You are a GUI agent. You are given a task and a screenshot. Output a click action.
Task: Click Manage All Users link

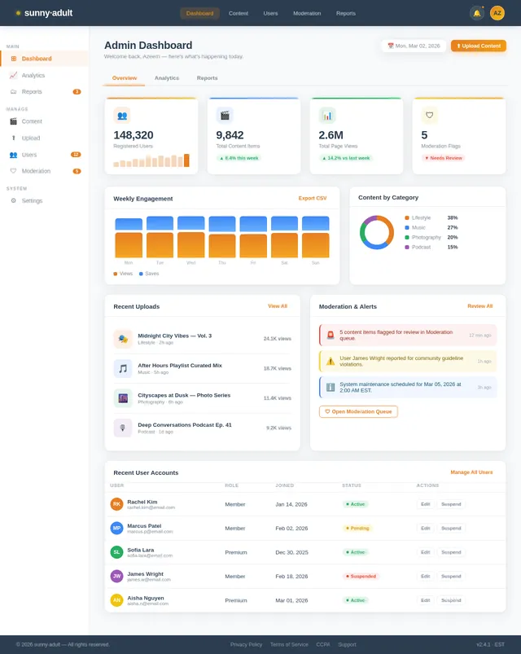pyautogui.click(x=471, y=472)
